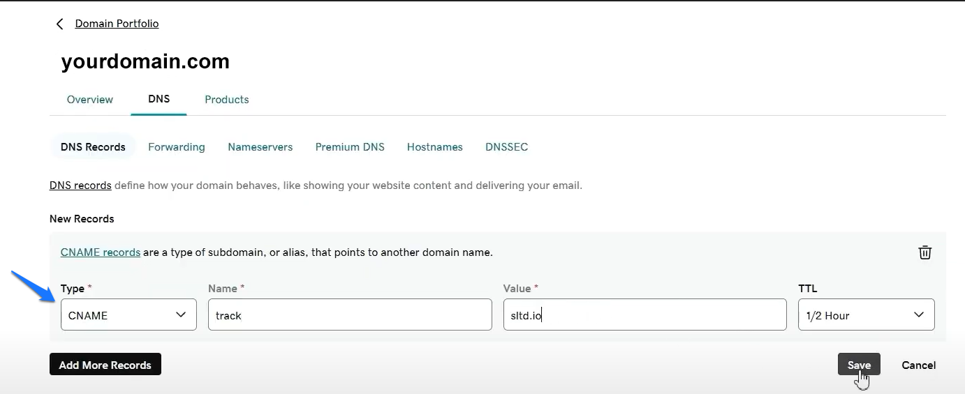
Task: Click the Name field containing track
Action: 350,315
